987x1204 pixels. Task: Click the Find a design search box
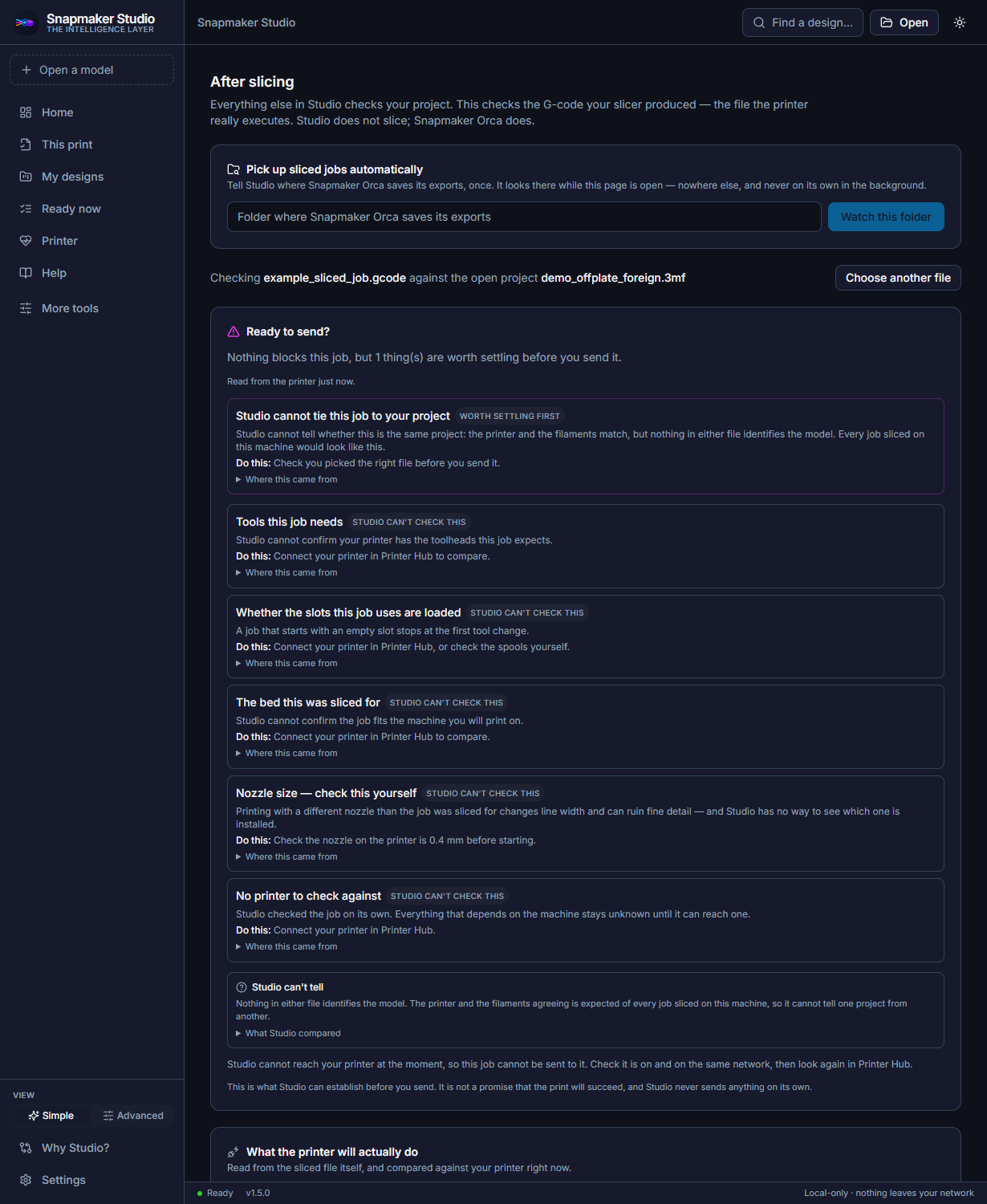click(x=802, y=22)
